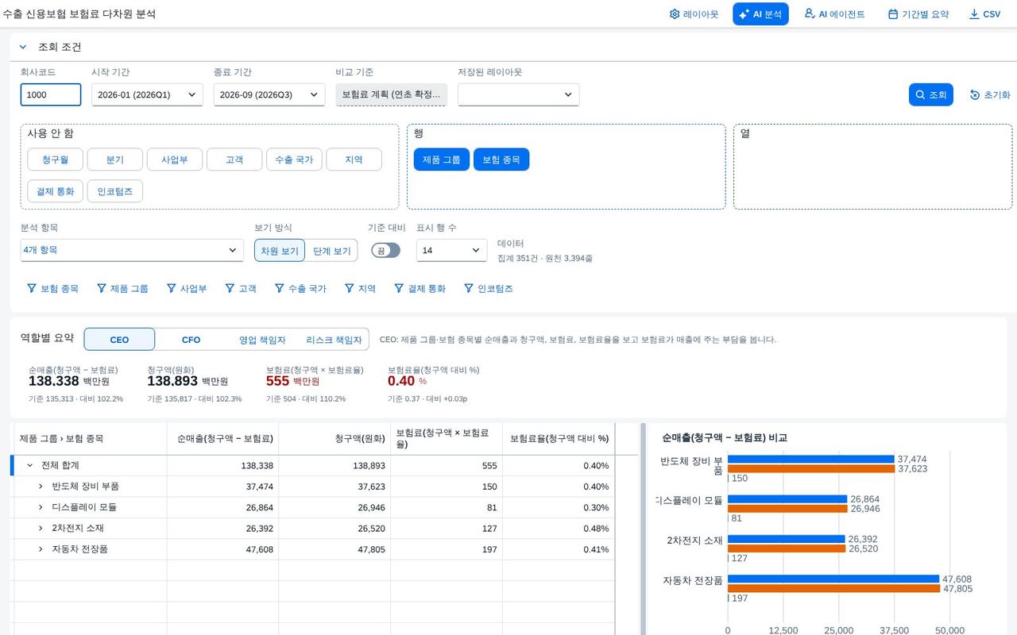Open the 저장된 레이아웃 dropdown

pos(518,94)
